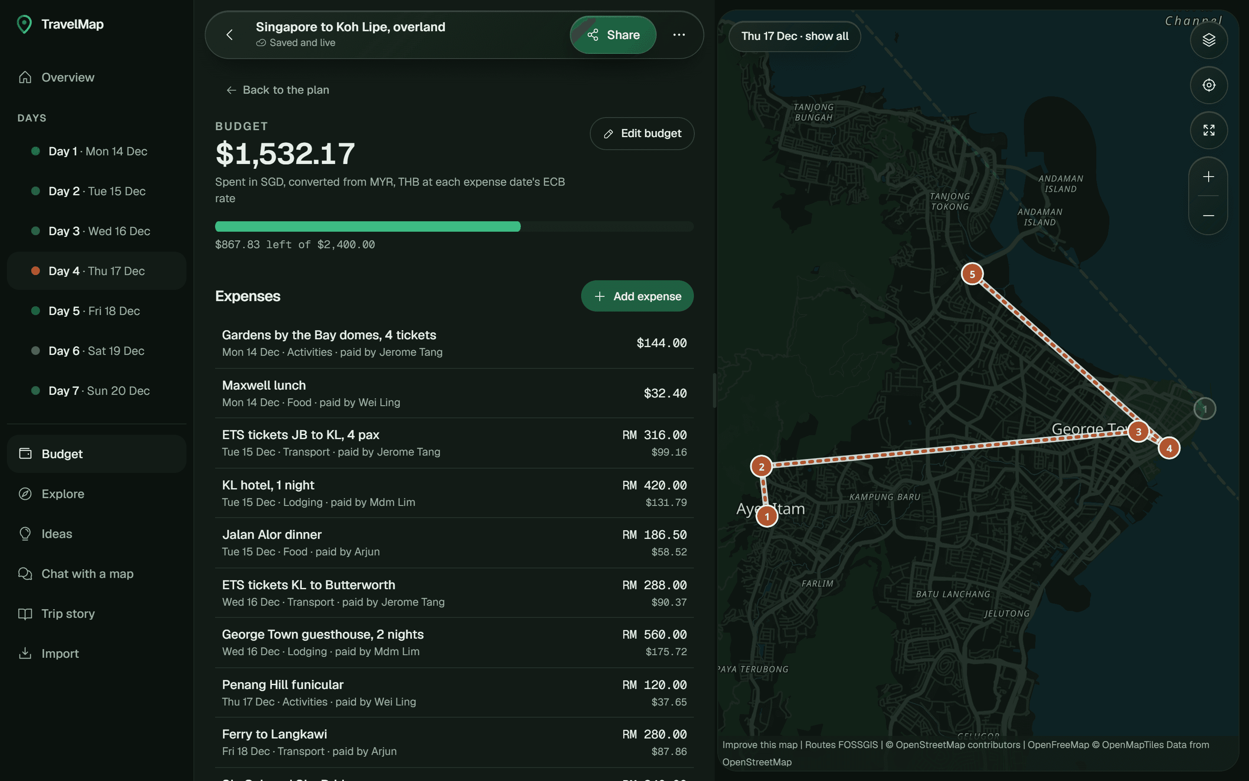Viewport: 1249px width, 781px height.
Task: Open the Maxwell lunch expense
Action: pyautogui.click(x=454, y=393)
